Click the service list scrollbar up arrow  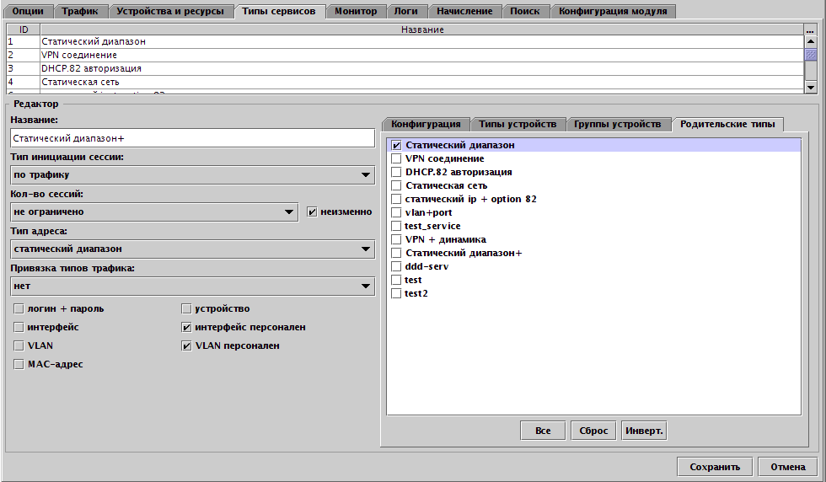811,40
